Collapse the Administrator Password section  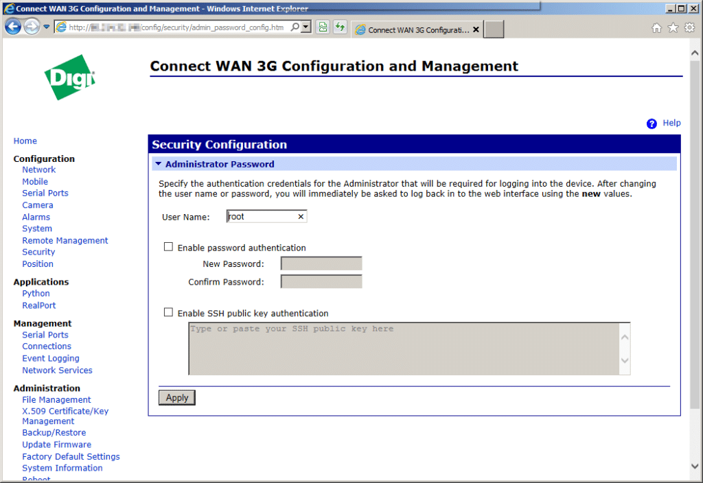click(158, 164)
